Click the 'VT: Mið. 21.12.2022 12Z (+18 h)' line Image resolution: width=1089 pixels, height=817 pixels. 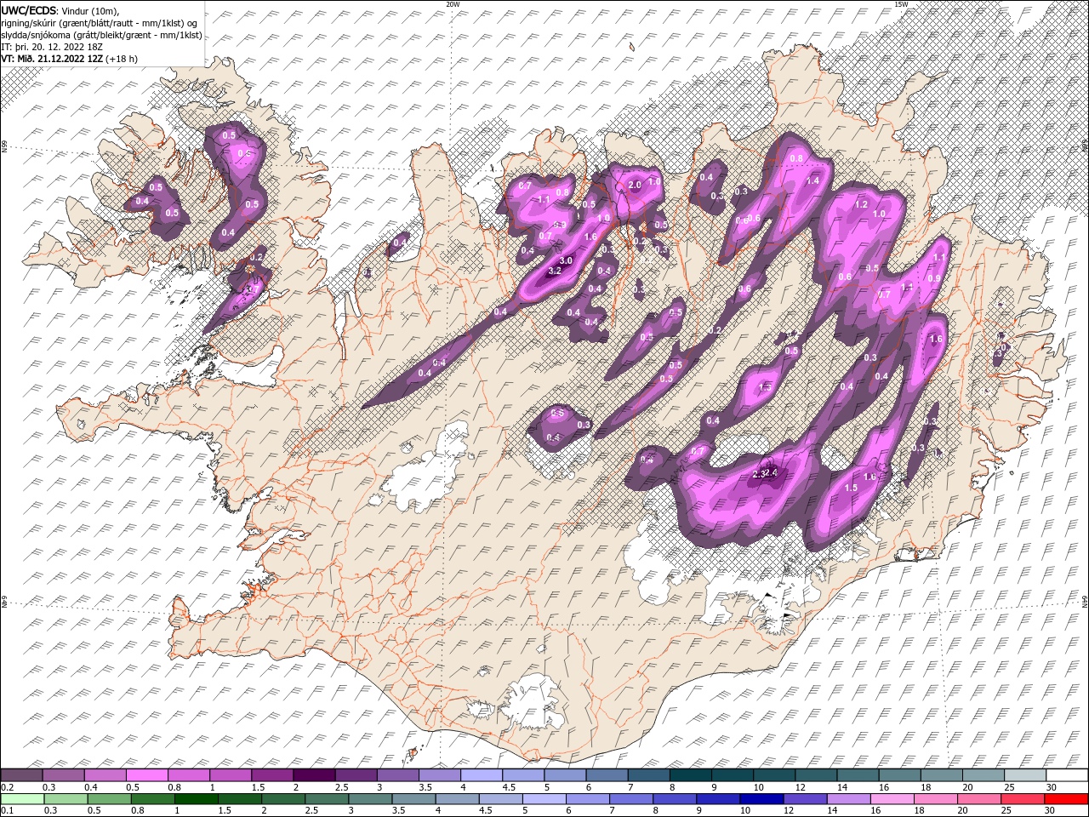[x=70, y=59]
